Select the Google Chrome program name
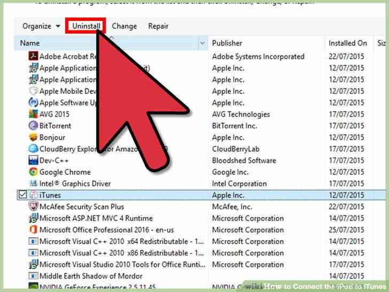The image size is (389, 292). 65,172
